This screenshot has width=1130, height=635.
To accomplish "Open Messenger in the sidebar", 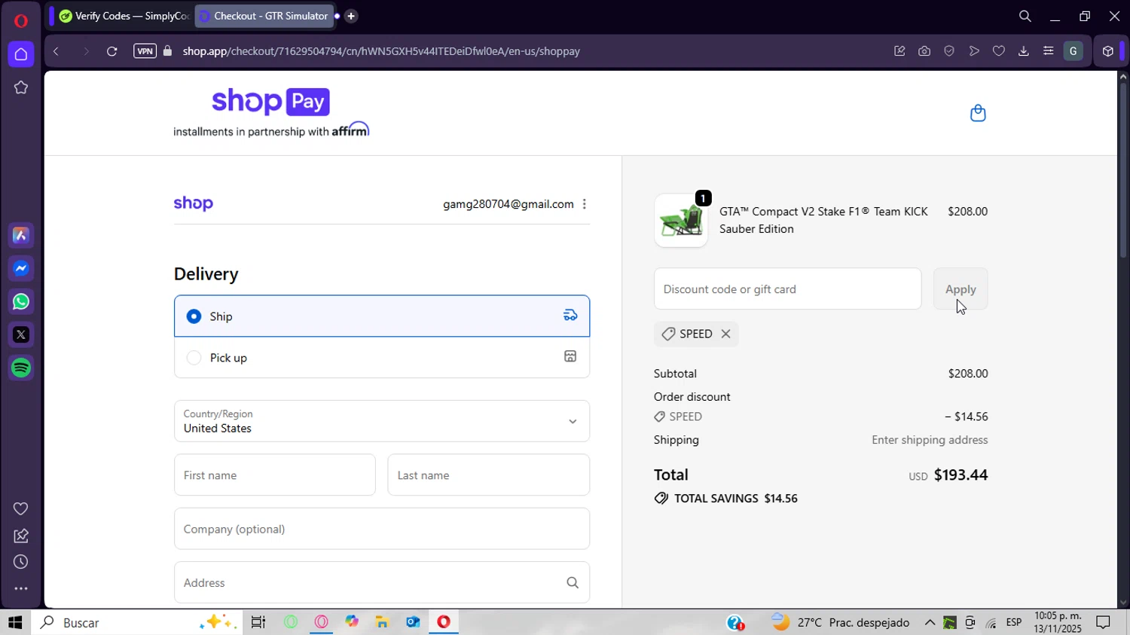I will [21, 269].
